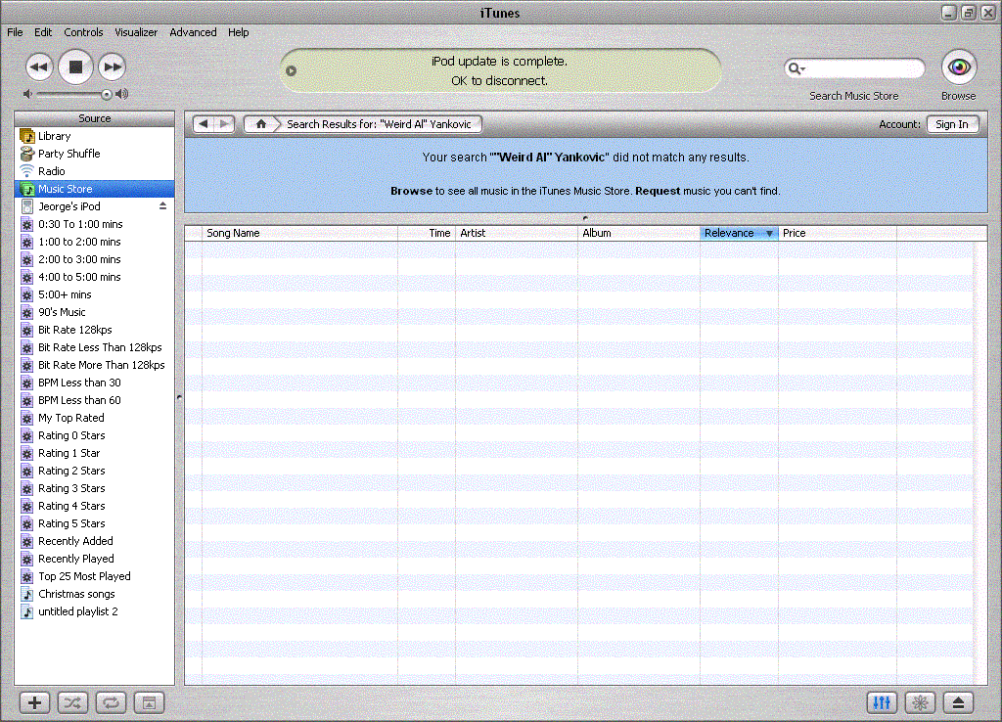Open the 0:30 To 1:00 mins playlist

[95, 224]
